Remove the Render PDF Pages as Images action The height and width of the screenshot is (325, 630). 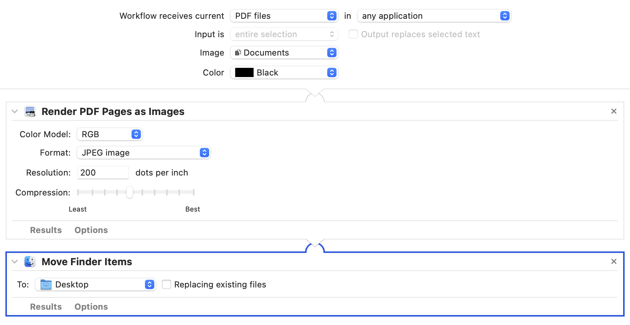[x=614, y=111]
